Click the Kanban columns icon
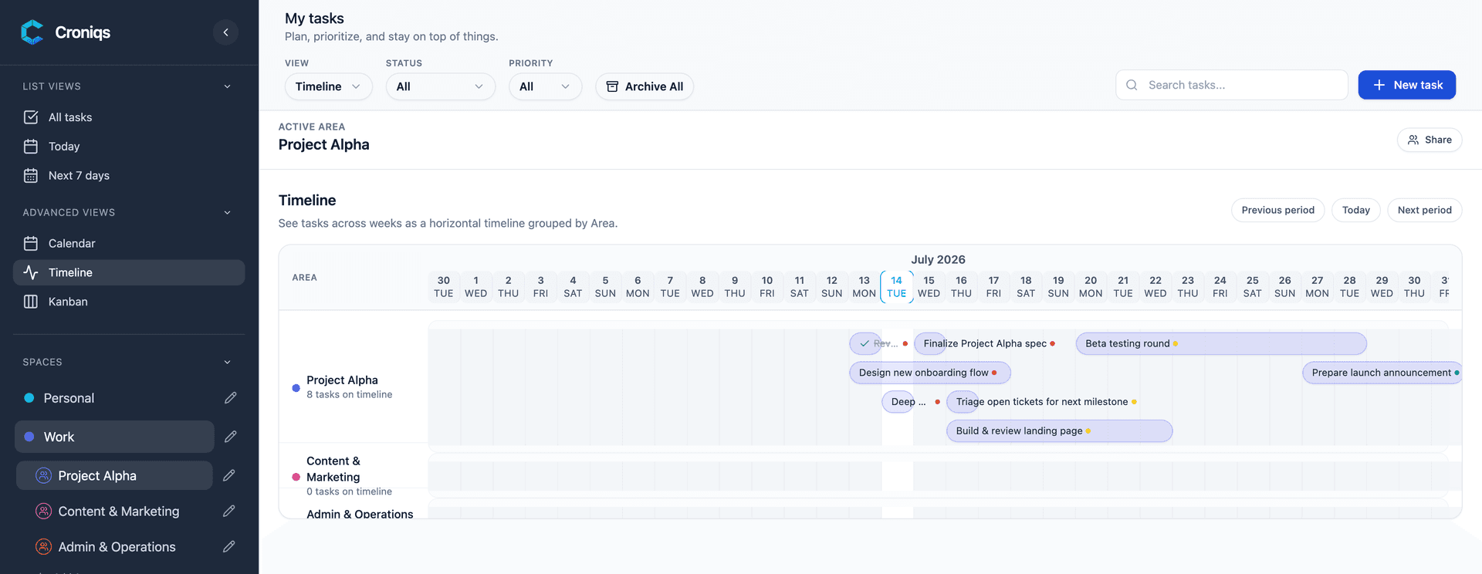1482x574 pixels. (x=31, y=302)
